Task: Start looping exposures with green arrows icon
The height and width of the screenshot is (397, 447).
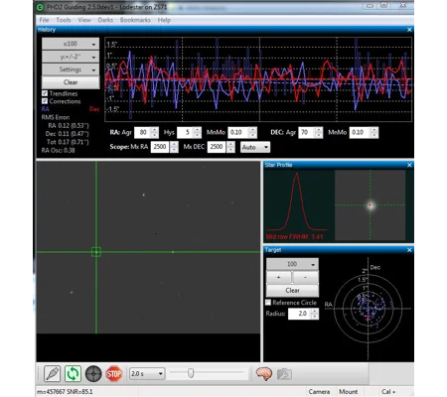Action: point(73,374)
